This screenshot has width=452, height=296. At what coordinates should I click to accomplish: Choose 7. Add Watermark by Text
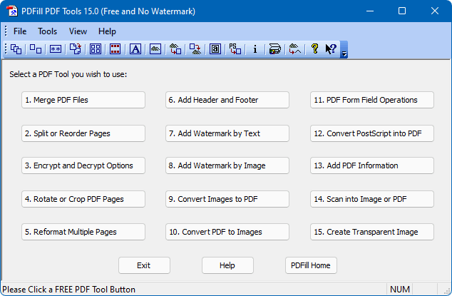click(x=227, y=133)
